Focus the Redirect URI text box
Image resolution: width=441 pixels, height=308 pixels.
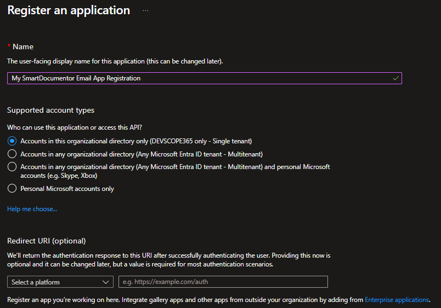point(223,282)
